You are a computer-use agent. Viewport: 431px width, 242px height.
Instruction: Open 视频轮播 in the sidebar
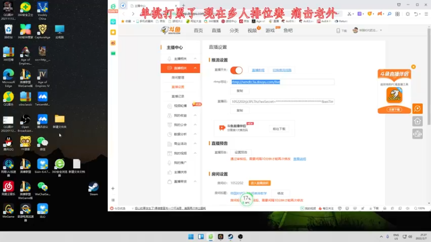(180, 106)
